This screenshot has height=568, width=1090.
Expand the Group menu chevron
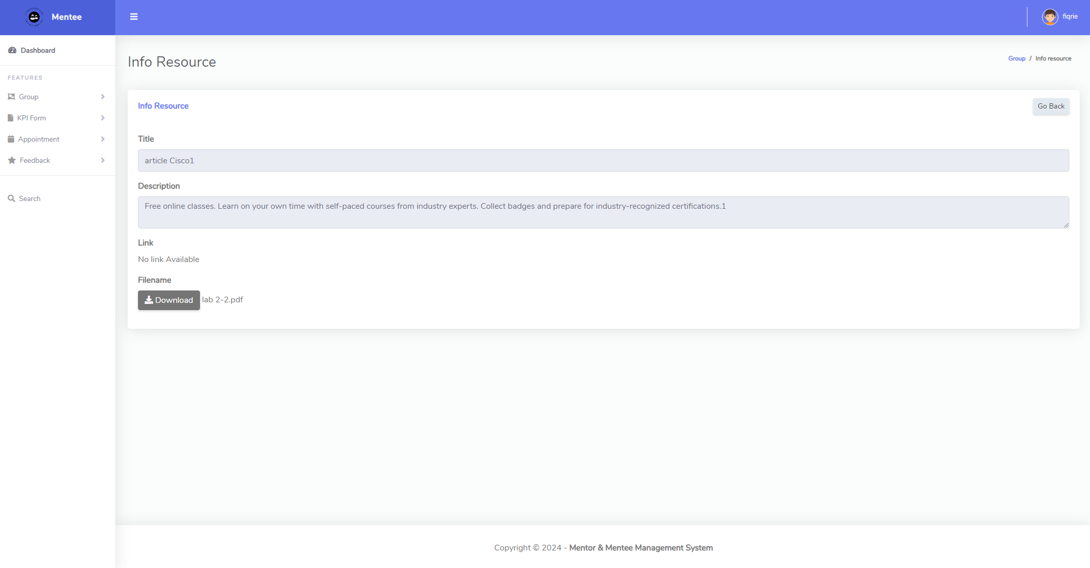click(x=103, y=97)
